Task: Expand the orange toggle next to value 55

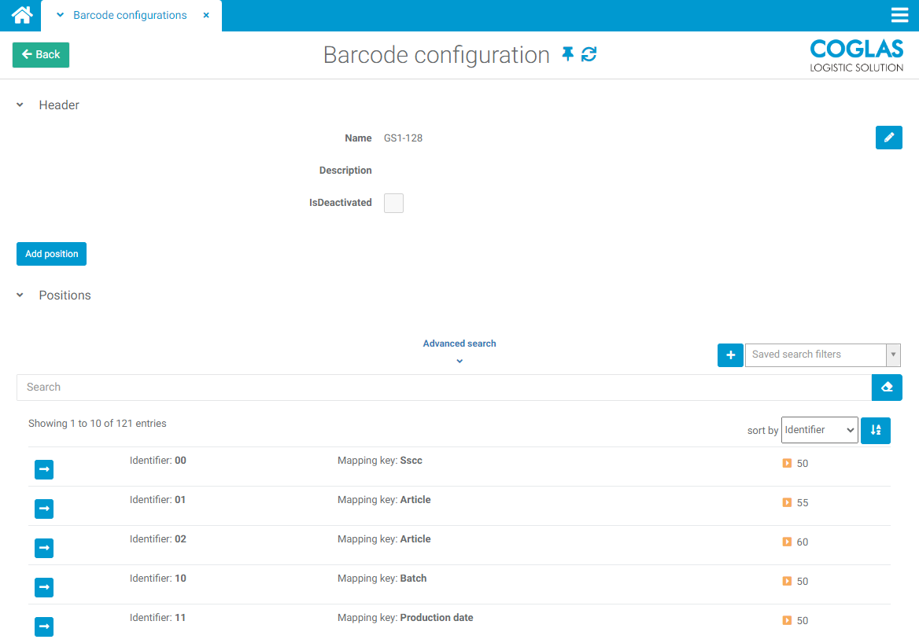Action: (x=785, y=502)
